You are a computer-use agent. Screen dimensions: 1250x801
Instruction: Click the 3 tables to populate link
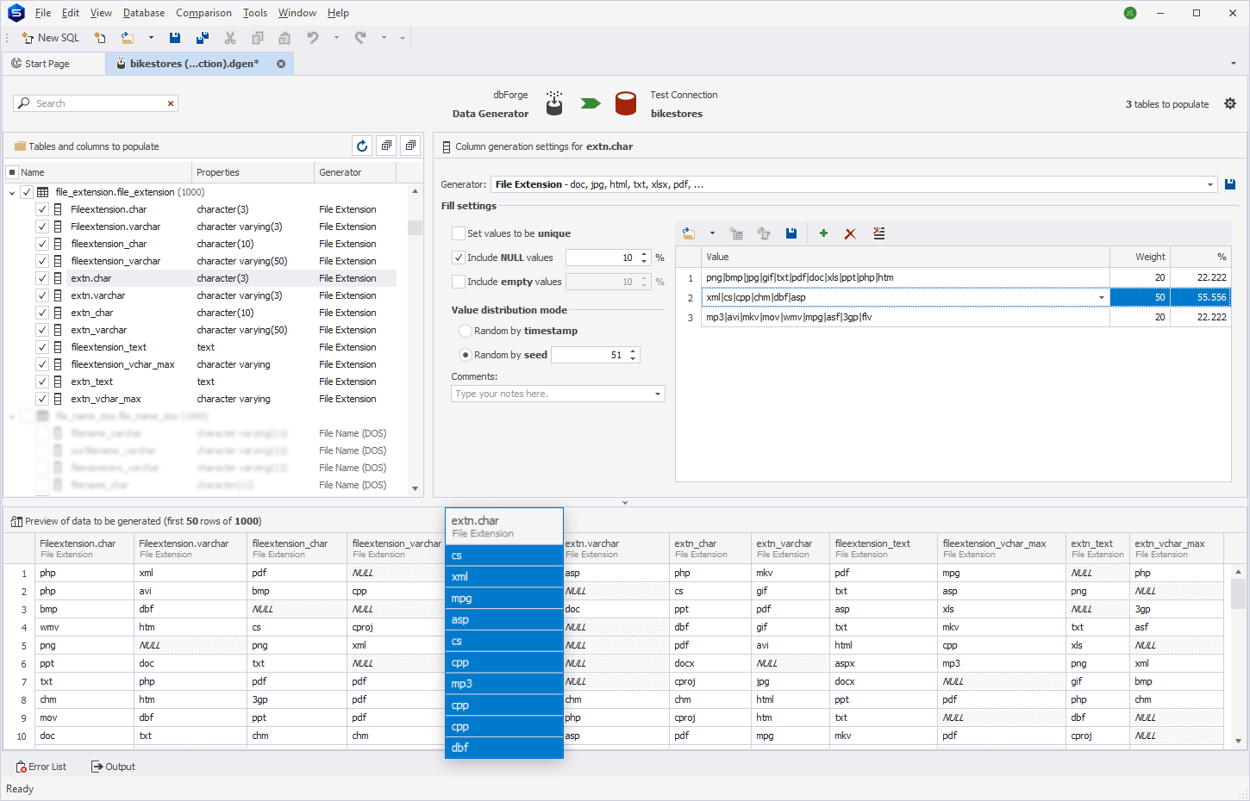pos(1167,104)
